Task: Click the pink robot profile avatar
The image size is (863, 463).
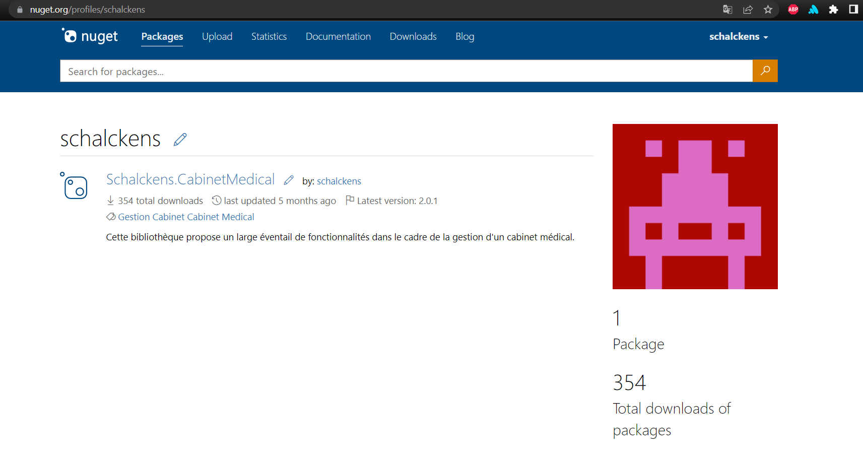Action: pos(695,207)
